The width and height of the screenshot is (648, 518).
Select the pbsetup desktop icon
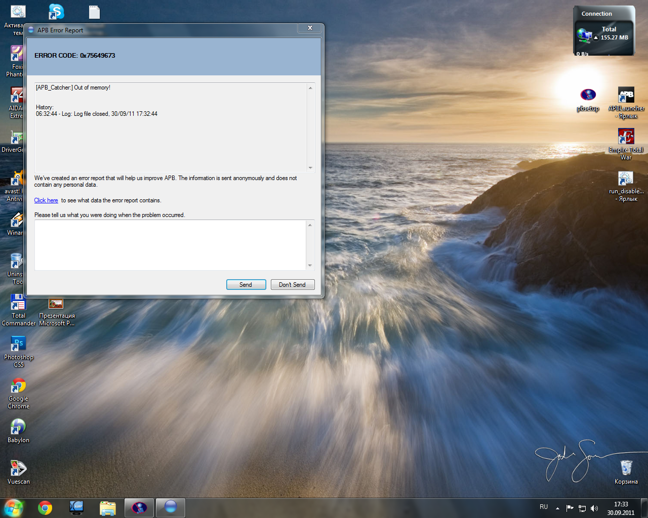(x=588, y=96)
